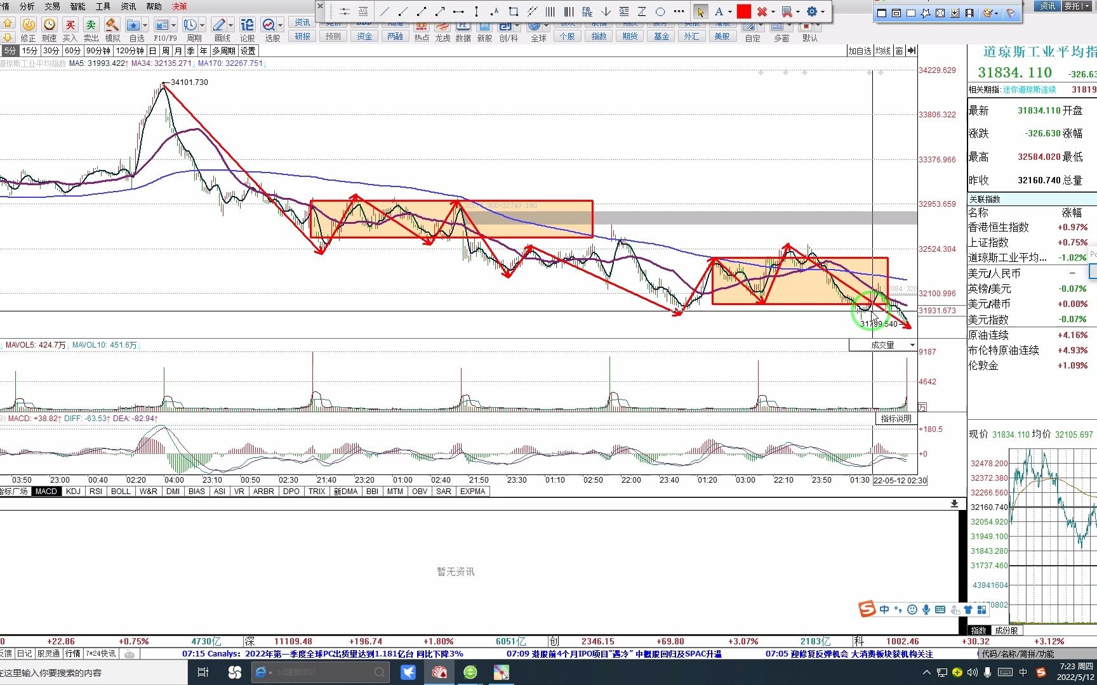
Task: Open Task View on the taskbar
Action: 203,672
